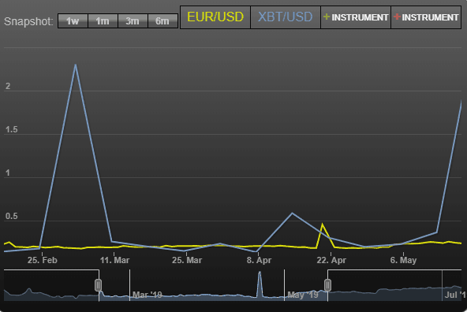Toggle the XBT/USD blue series

point(286,17)
